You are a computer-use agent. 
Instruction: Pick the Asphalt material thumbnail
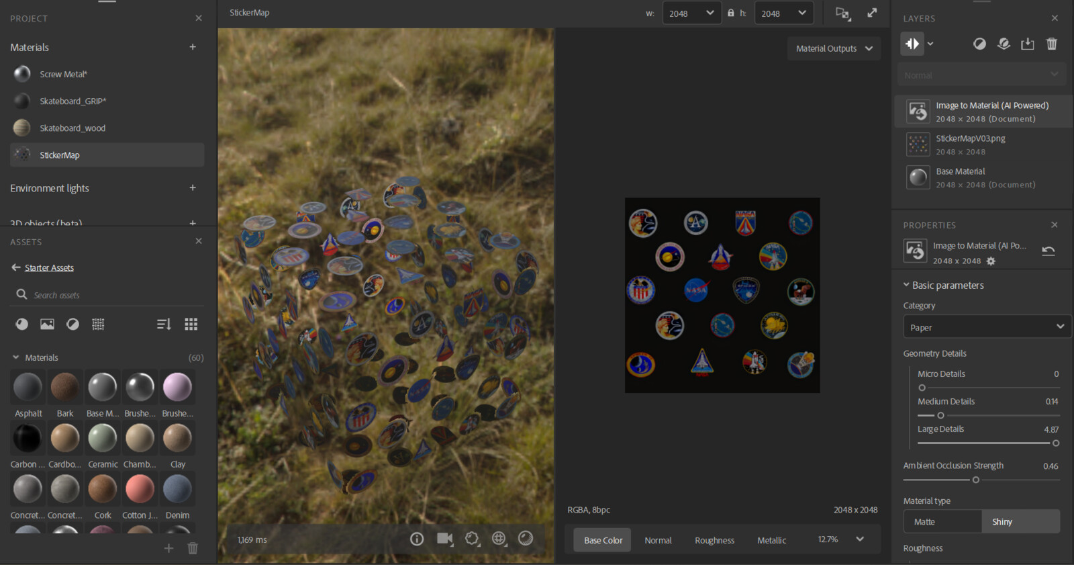point(28,387)
